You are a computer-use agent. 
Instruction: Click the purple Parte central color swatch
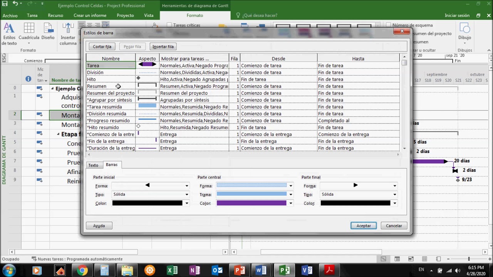(252, 203)
